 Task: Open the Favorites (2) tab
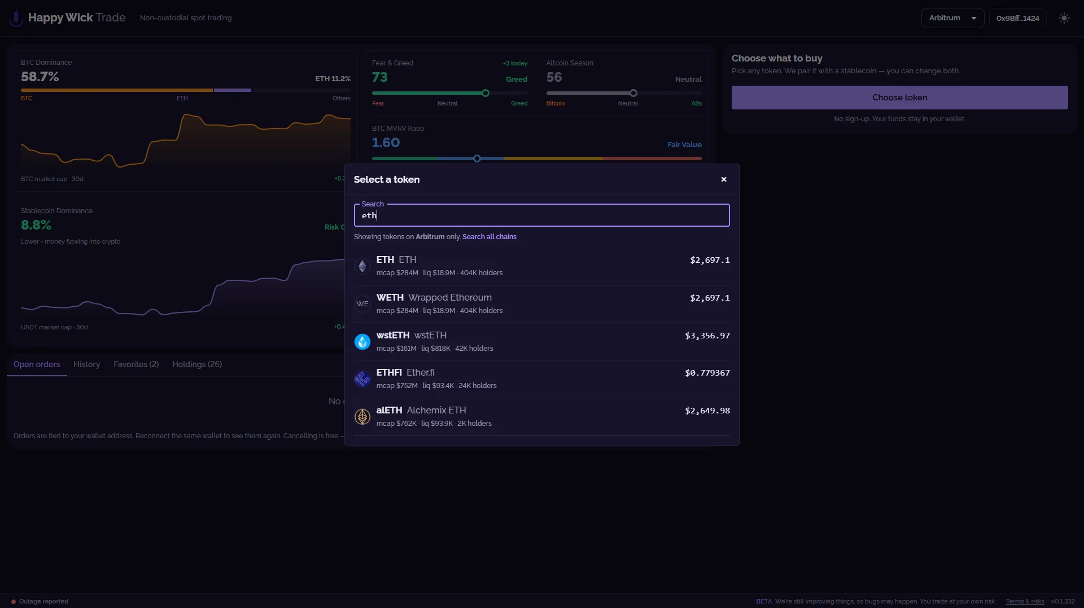point(136,364)
